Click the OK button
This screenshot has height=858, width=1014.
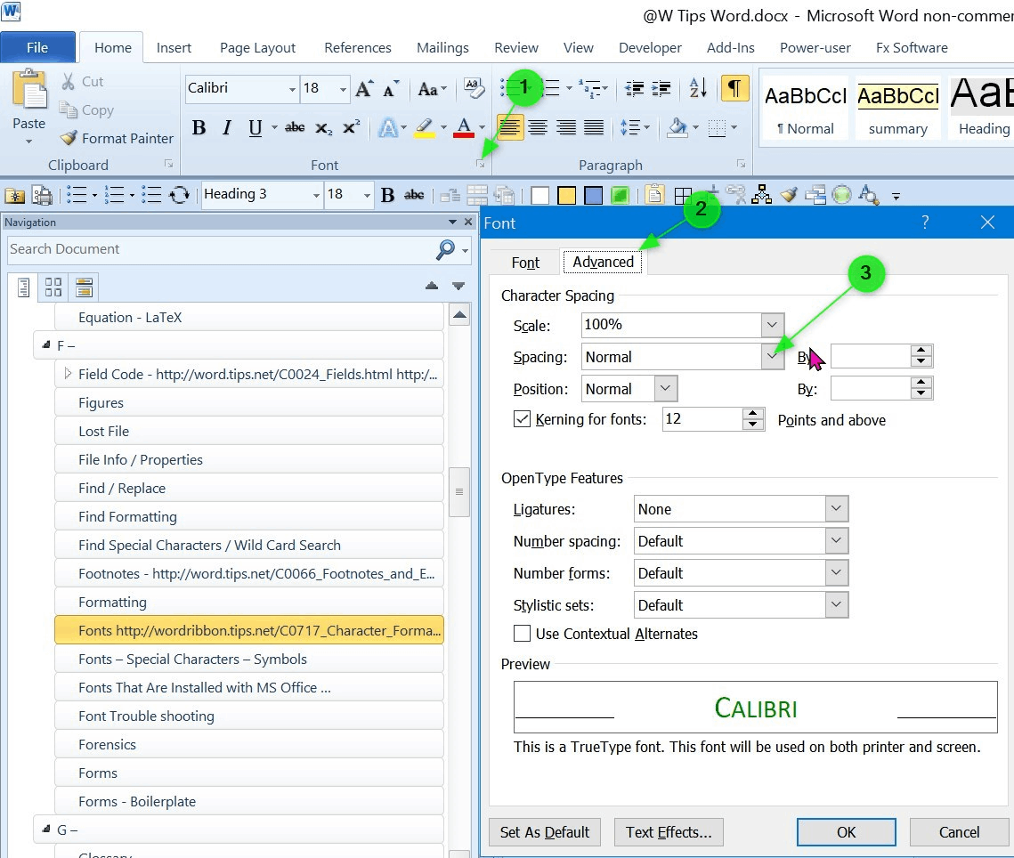846,832
